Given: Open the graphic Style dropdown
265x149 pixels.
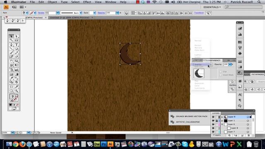Looking at the screenshot, I should 94,13.
